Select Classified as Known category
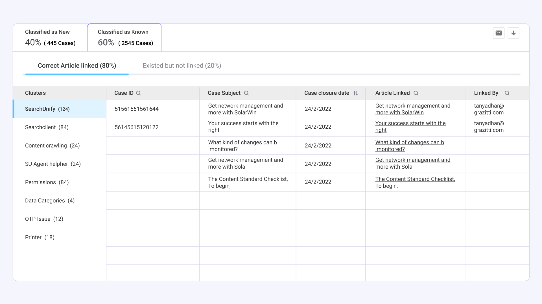The width and height of the screenshot is (542, 304). pos(124,37)
